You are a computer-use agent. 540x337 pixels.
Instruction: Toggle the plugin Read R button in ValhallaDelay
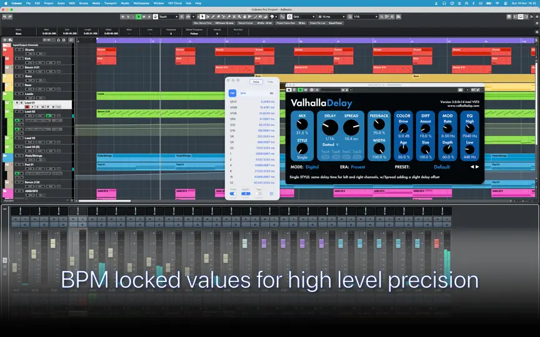(x=300, y=90)
